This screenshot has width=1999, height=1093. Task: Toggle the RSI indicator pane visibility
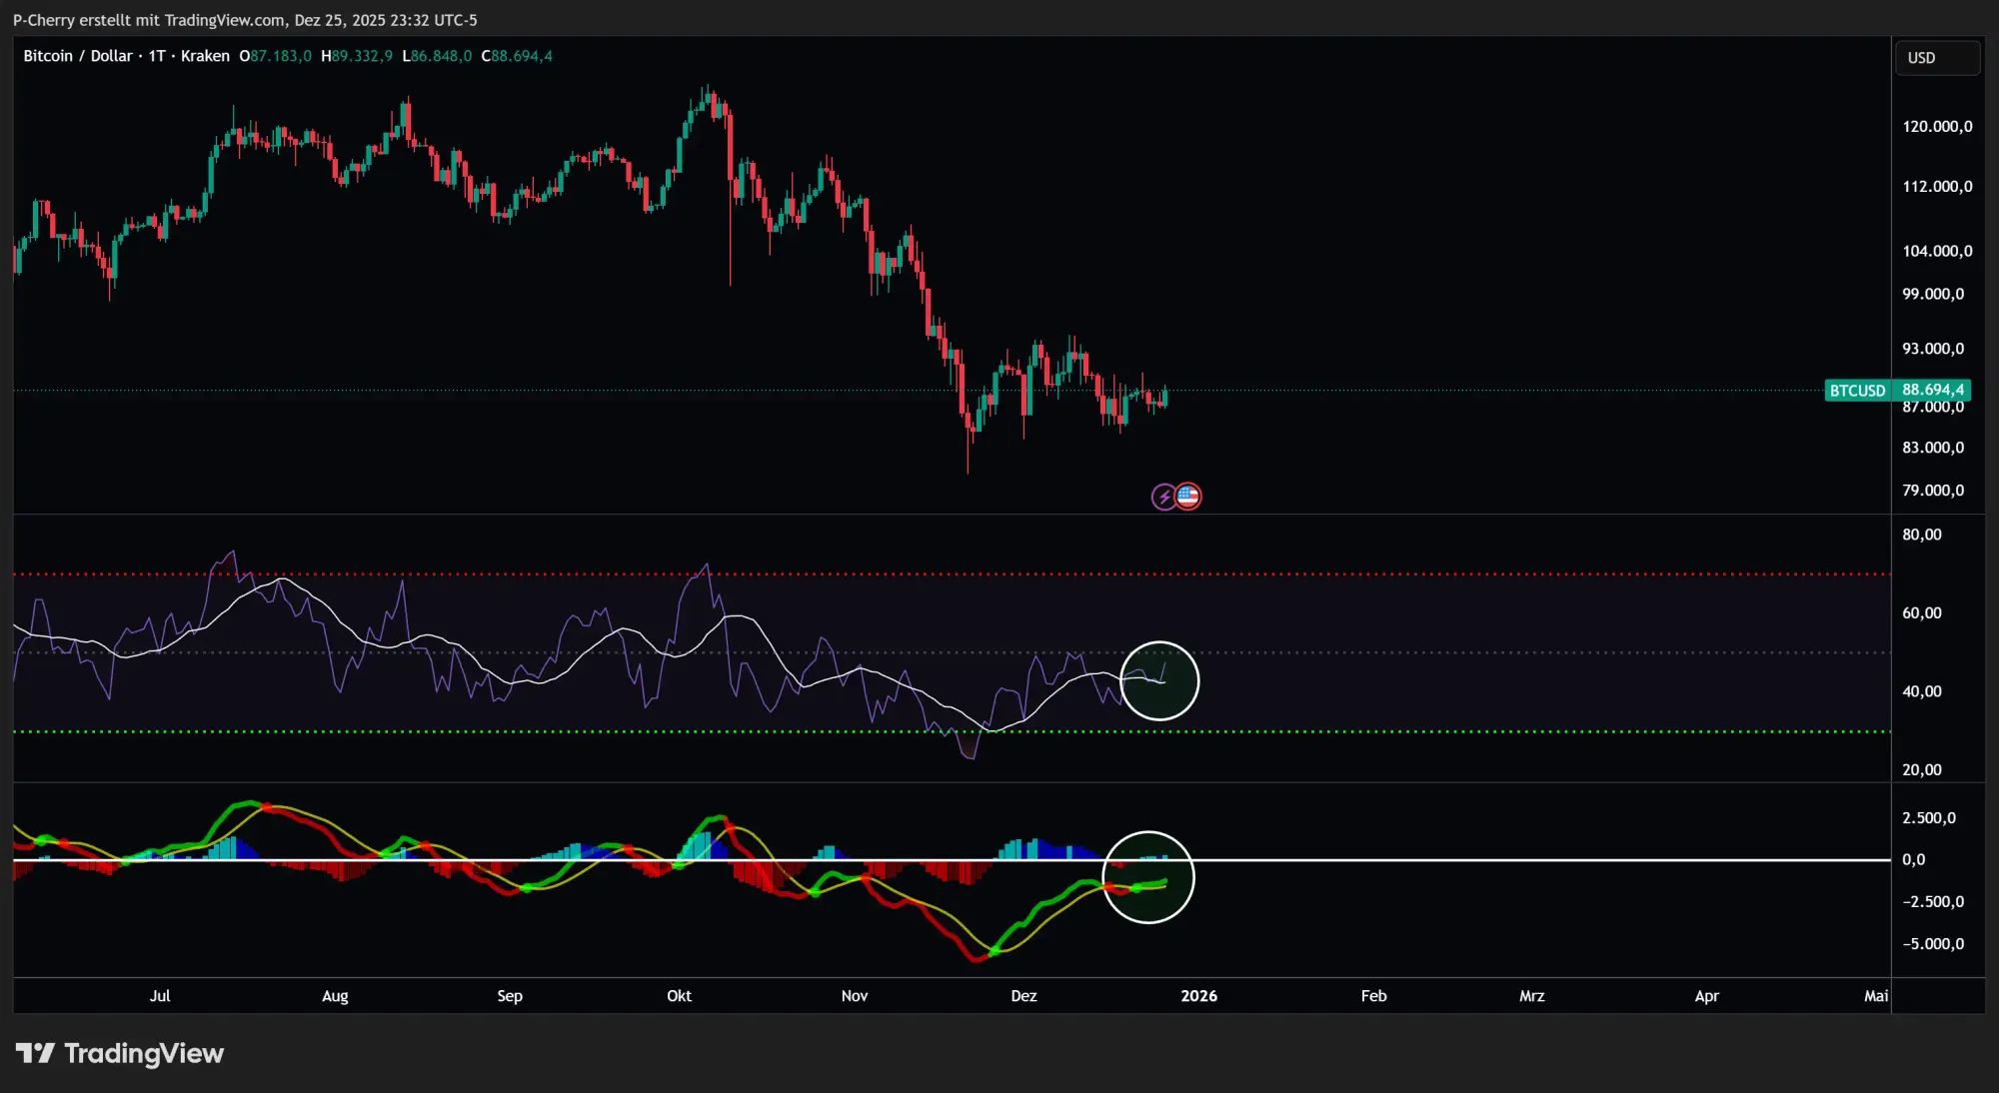[x=600, y=649]
